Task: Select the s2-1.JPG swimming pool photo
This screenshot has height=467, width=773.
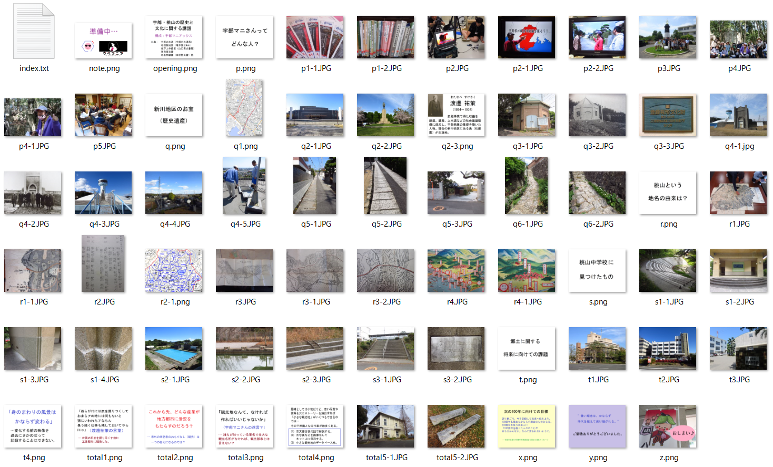Action: pyautogui.click(x=174, y=349)
